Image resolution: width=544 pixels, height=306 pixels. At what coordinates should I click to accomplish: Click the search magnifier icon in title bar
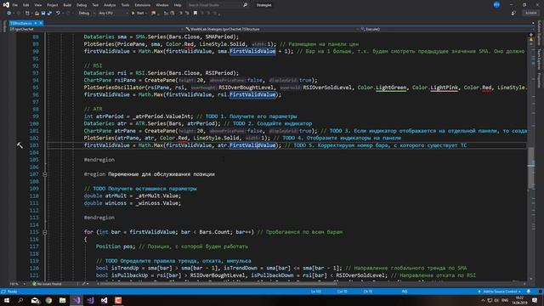[246, 5]
